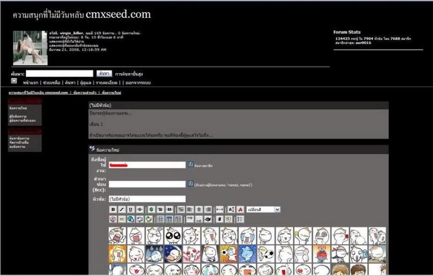Screen dimensions: 433x276
Task: Apply bold formatting button
Action: (113, 209)
